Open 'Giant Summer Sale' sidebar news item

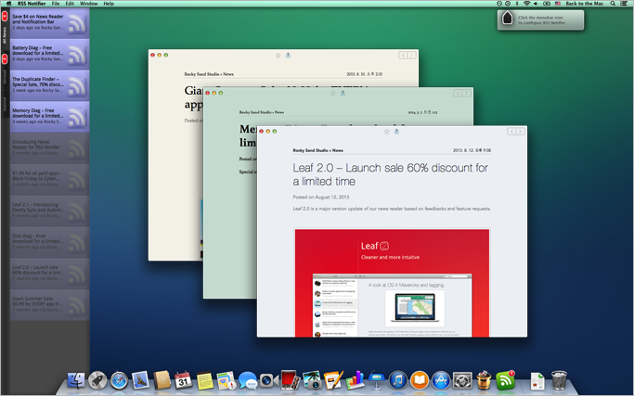(x=49, y=304)
